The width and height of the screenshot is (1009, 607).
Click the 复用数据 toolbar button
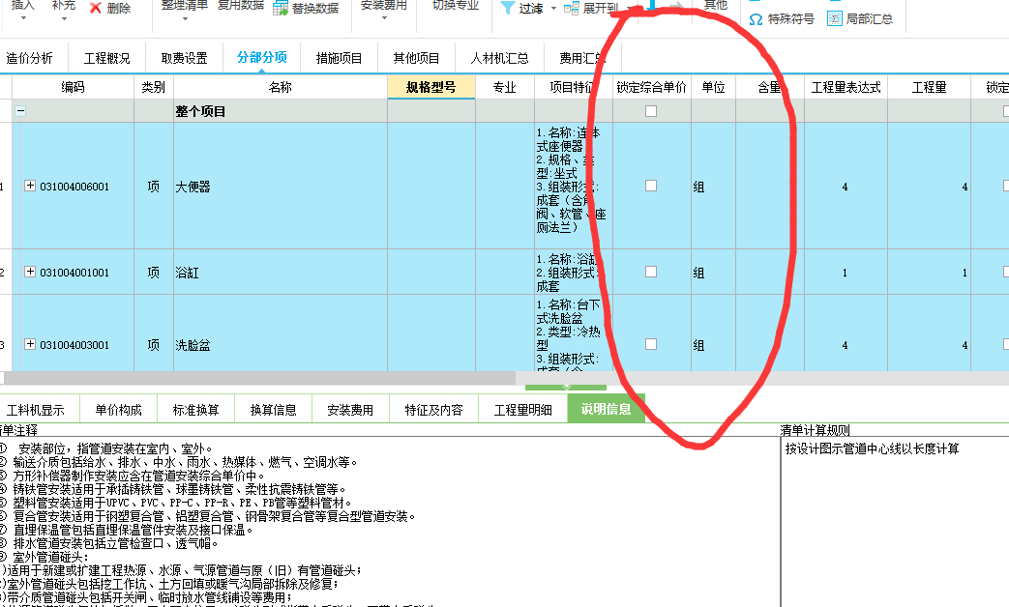pos(241,5)
